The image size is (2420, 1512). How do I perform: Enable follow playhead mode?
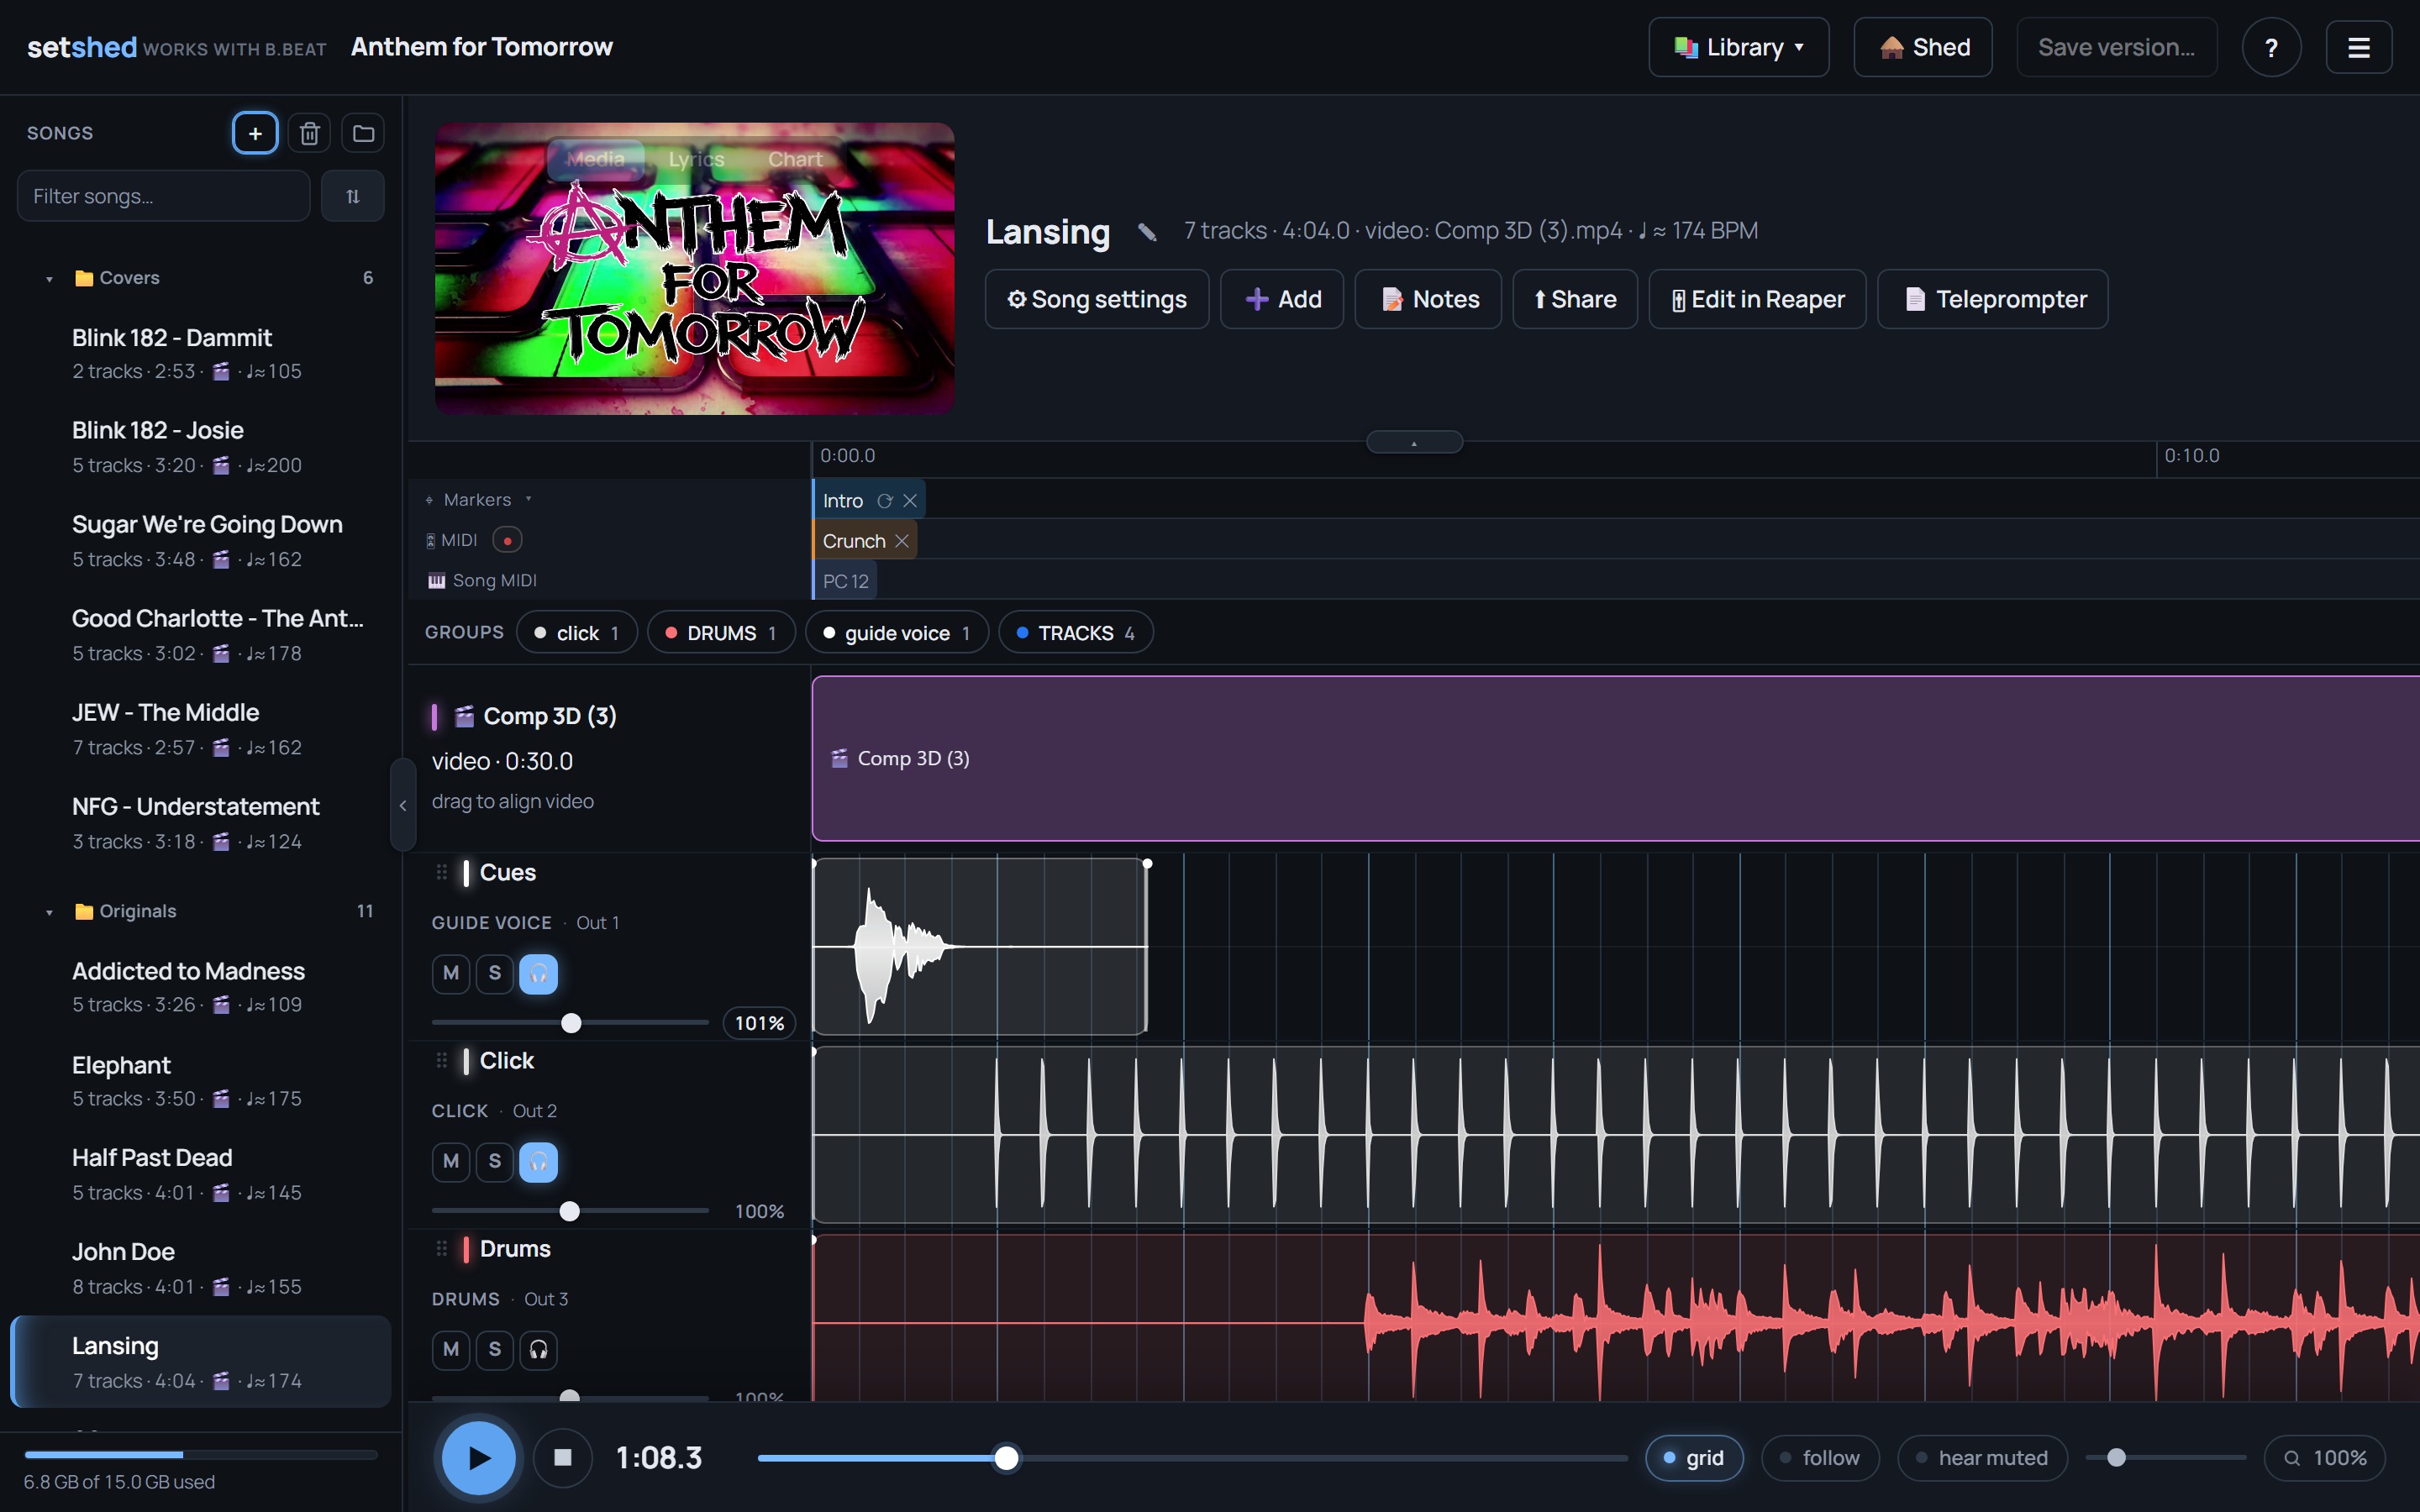(1820, 1457)
